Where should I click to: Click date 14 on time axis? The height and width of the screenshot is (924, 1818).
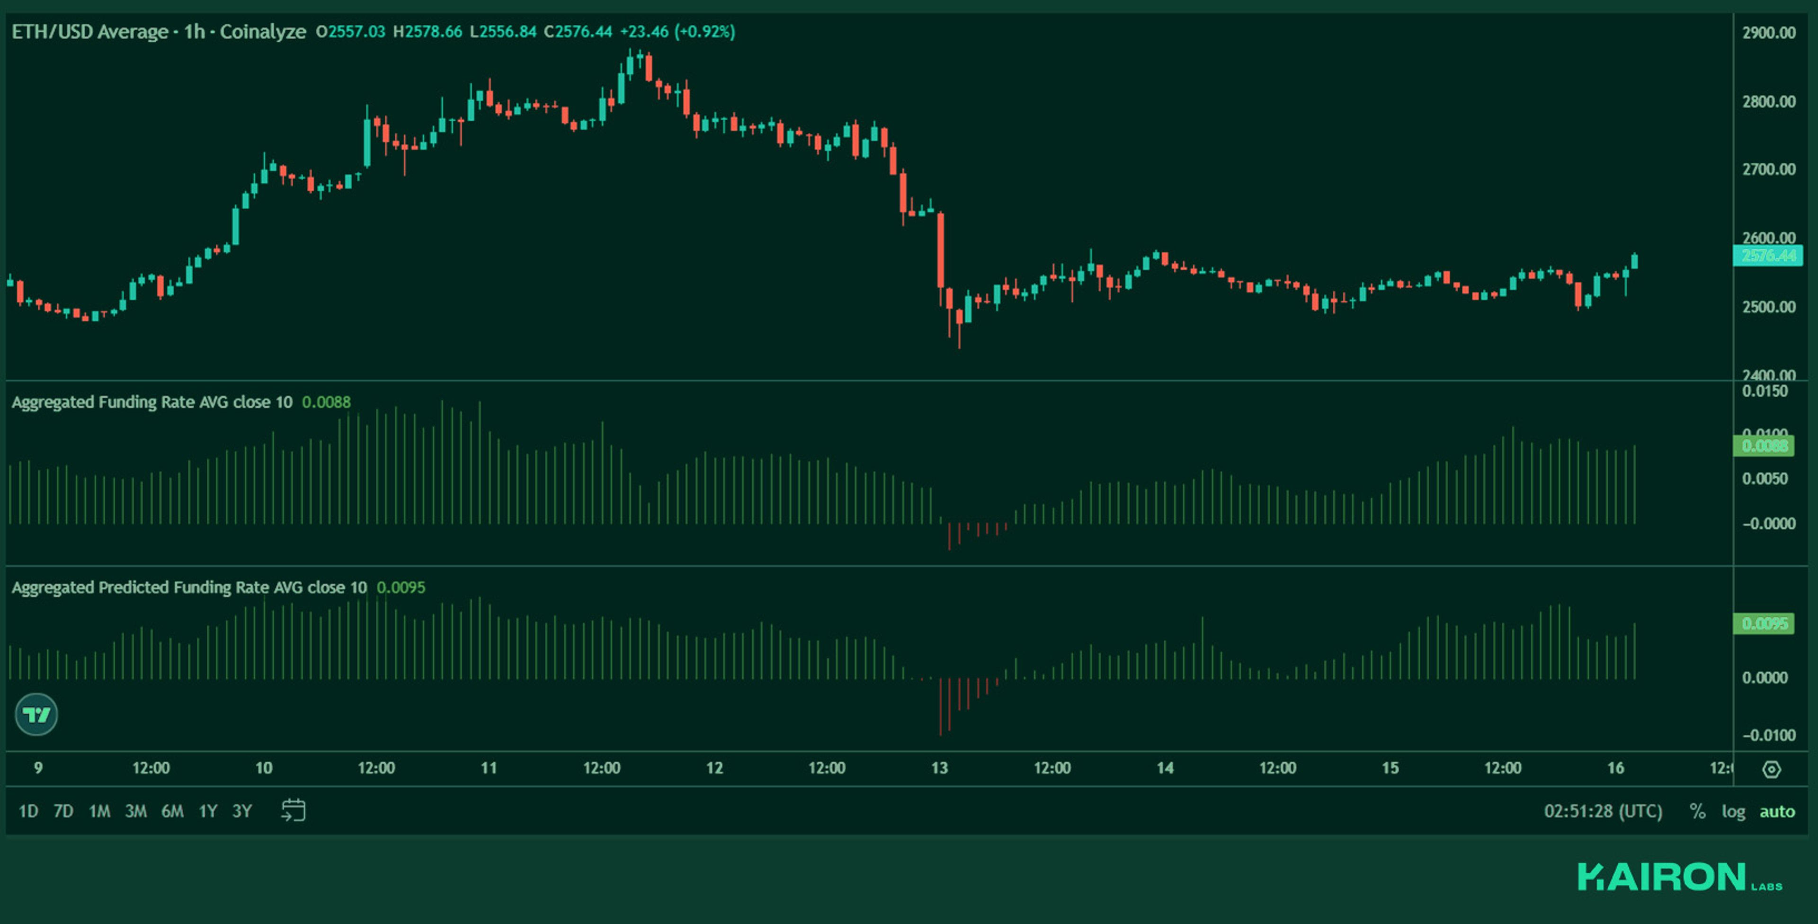pyautogui.click(x=1165, y=768)
